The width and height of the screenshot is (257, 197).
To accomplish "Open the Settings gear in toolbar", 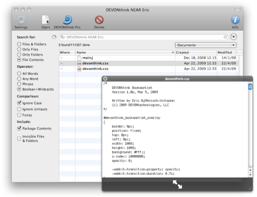I will click(21, 20).
